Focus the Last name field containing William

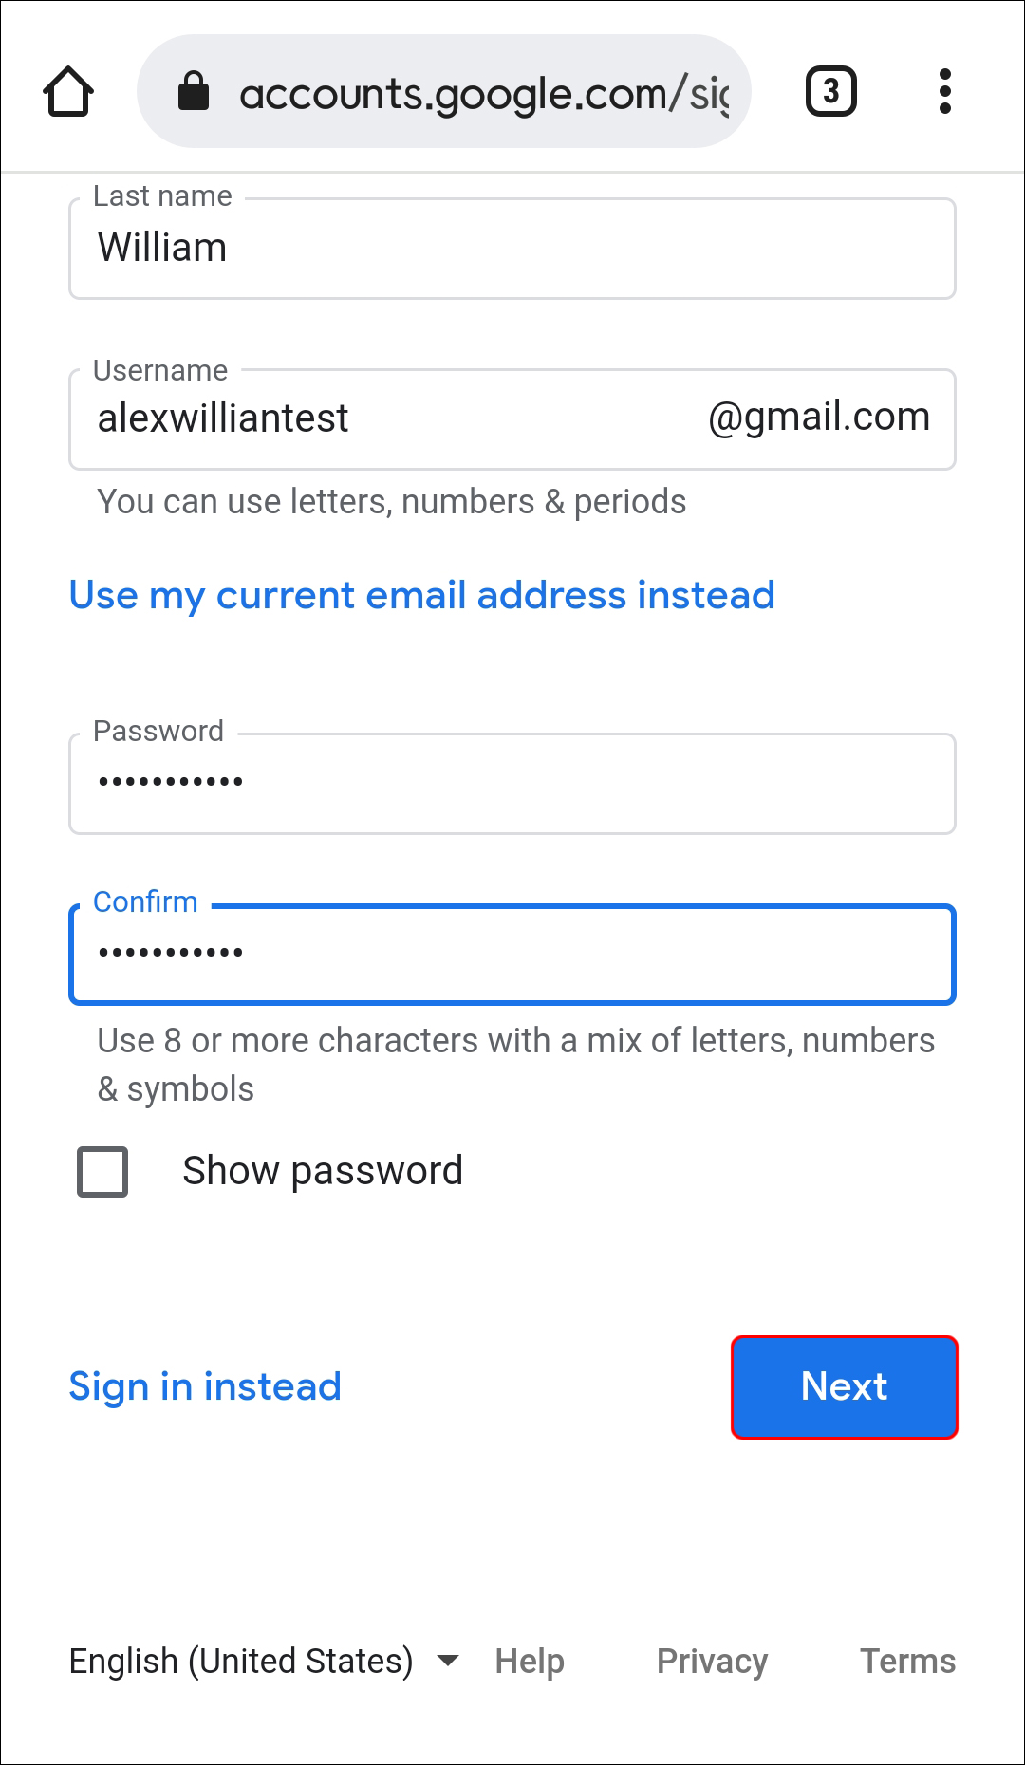click(x=512, y=249)
